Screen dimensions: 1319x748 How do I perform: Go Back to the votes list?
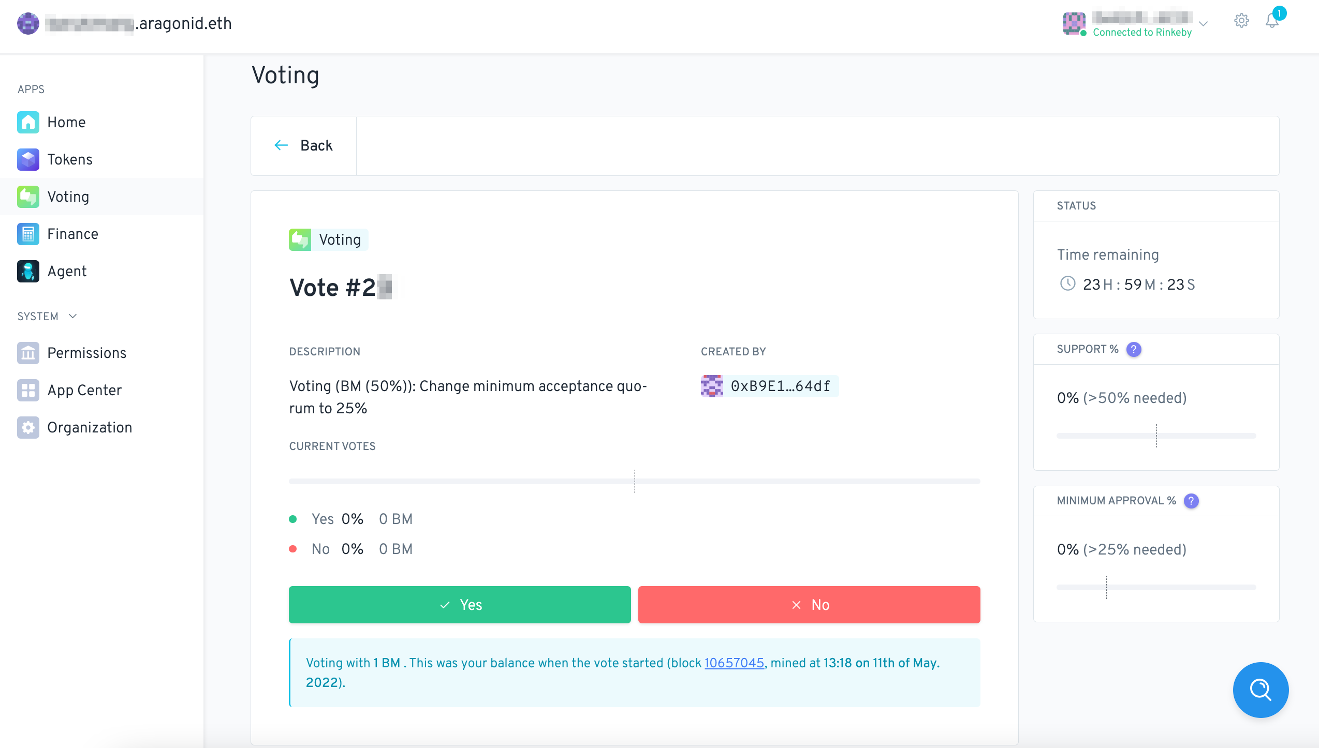coord(304,145)
